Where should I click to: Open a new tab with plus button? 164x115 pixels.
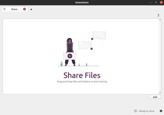[x=31, y=9]
